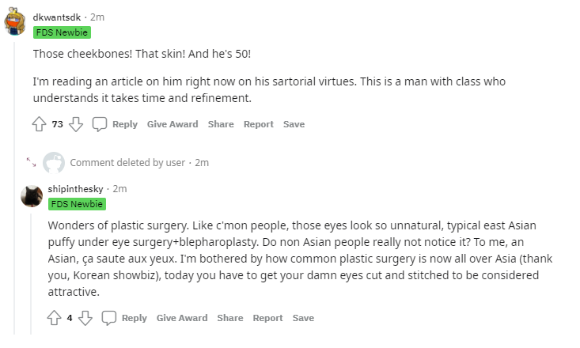Viewport: 580px width, 348px height.
Task: Give Award to dkwantsdk's comment
Action: point(172,124)
